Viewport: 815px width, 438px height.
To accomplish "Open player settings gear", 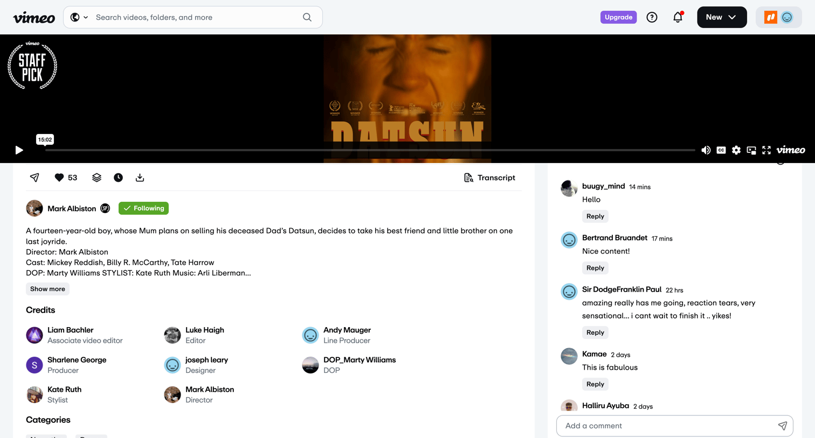I will [x=736, y=150].
